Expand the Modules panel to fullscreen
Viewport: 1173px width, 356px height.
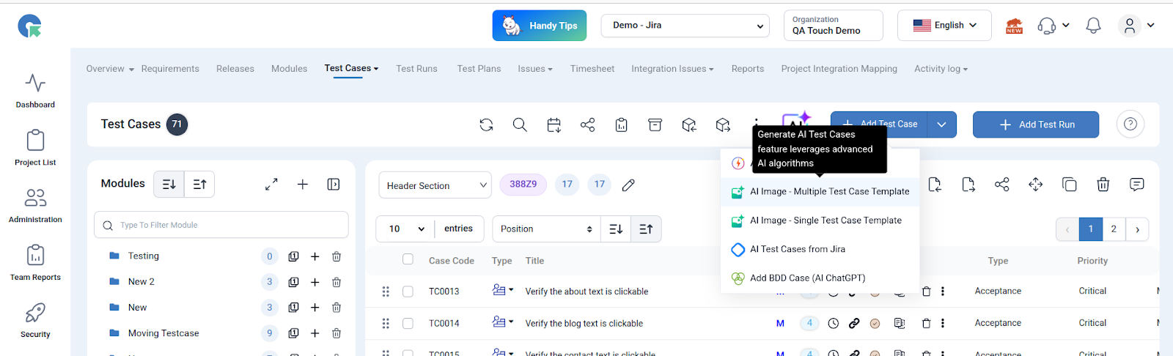[271, 185]
